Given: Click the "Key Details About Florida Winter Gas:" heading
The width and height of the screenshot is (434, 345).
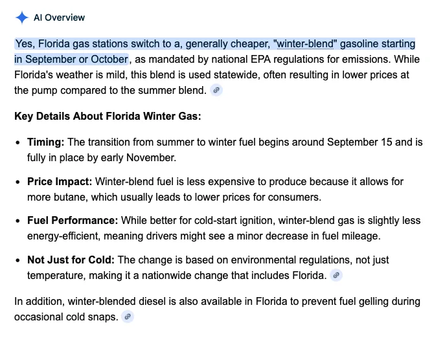Looking at the screenshot, I should (108, 117).
